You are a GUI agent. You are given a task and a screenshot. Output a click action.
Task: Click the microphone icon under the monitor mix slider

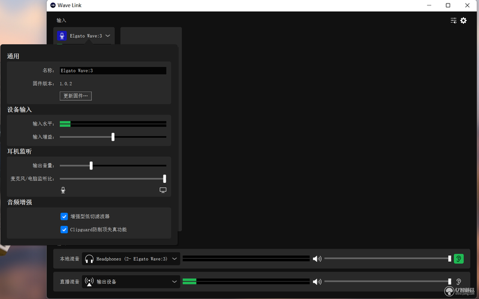click(x=63, y=190)
